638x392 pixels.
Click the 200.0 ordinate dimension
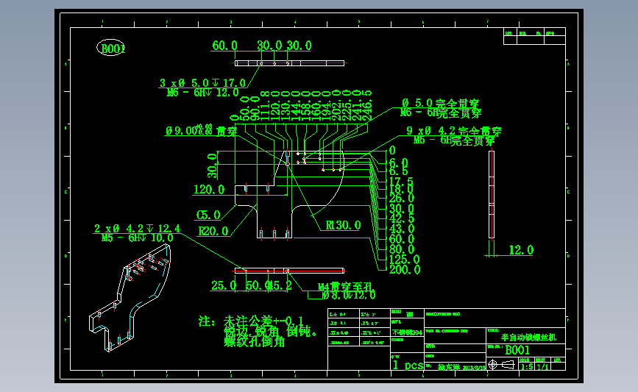(x=405, y=270)
